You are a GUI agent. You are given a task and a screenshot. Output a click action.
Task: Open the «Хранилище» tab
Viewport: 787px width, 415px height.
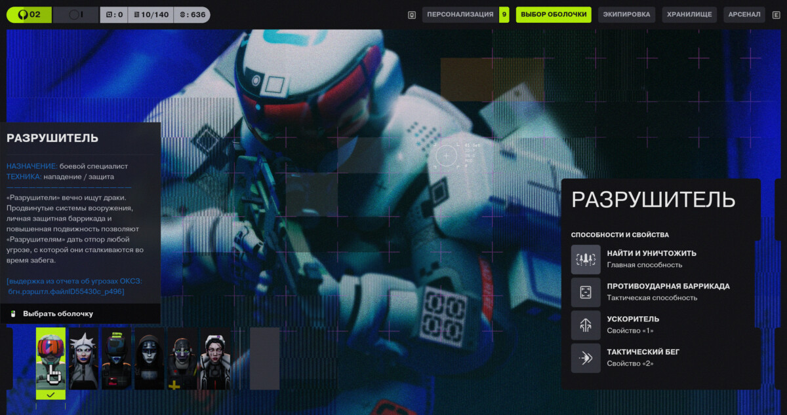click(689, 14)
